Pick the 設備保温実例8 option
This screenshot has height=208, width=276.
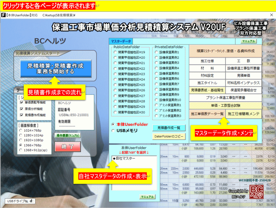156,89
